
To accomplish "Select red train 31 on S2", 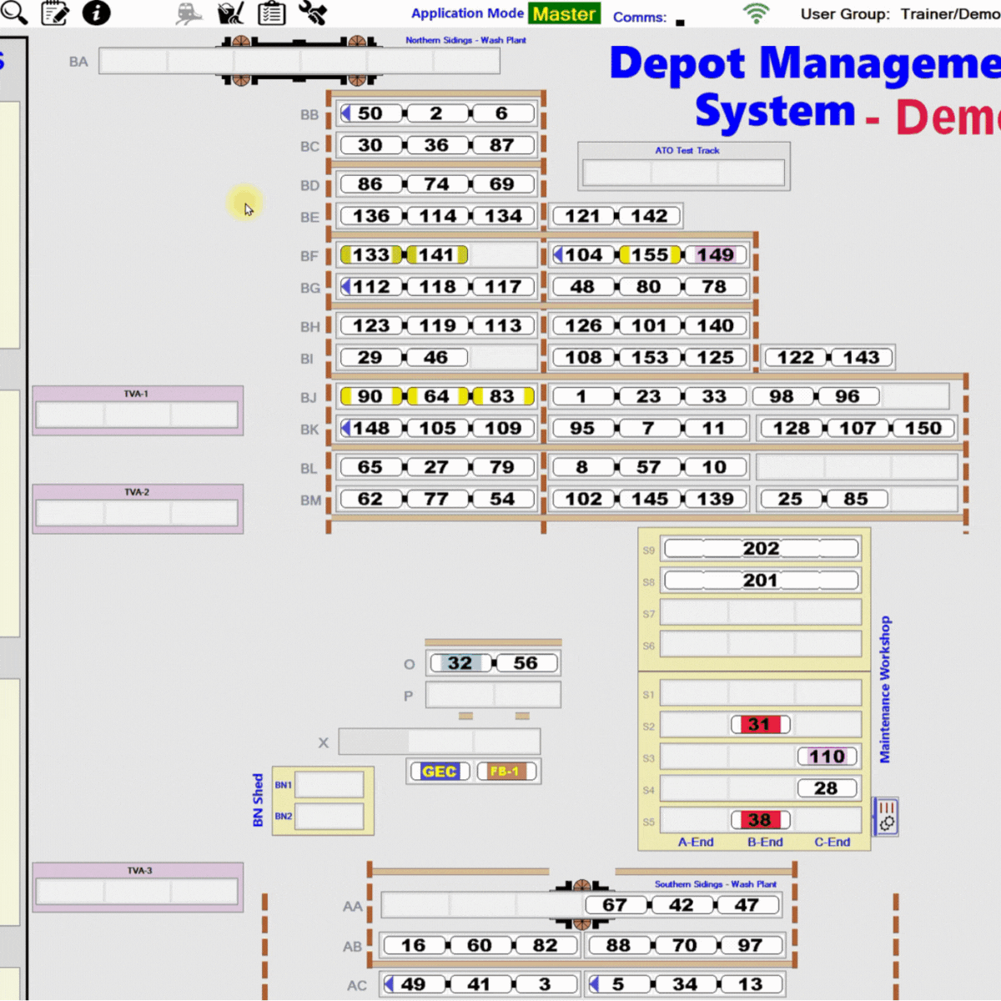I will click(760, 725).
